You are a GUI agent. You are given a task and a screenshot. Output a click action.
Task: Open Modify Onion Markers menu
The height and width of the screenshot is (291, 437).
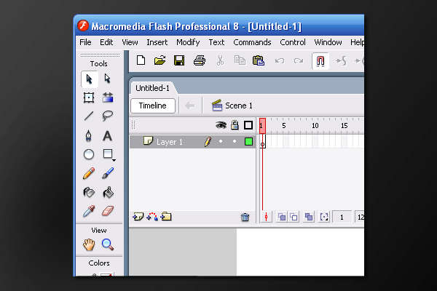click(x=324, y=217)
